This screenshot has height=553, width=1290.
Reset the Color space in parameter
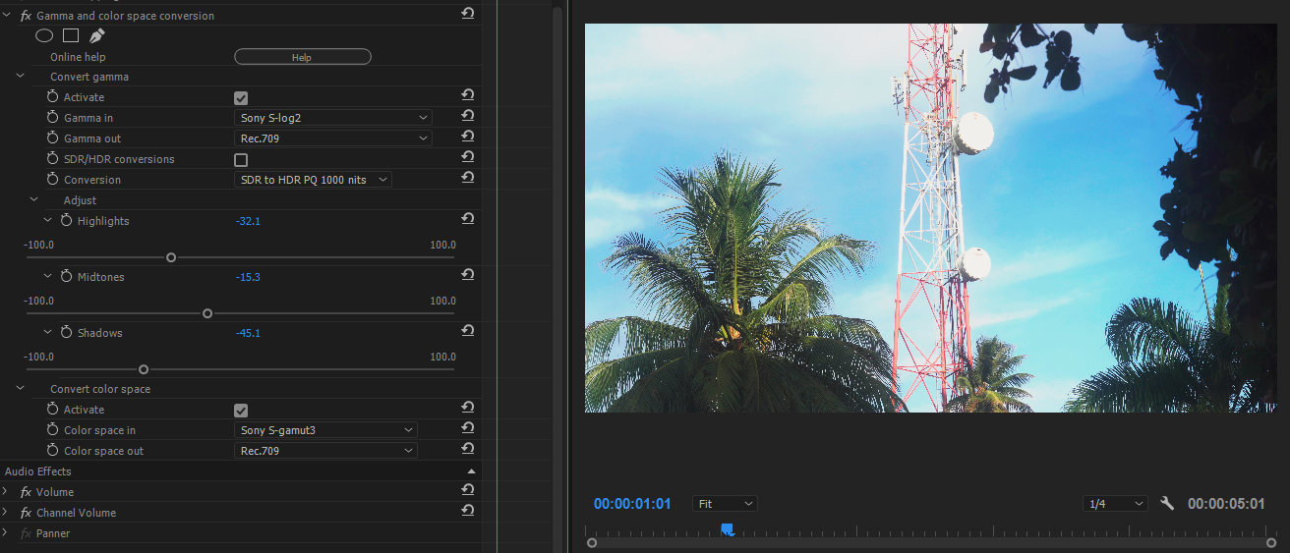[x=468, y=428]
